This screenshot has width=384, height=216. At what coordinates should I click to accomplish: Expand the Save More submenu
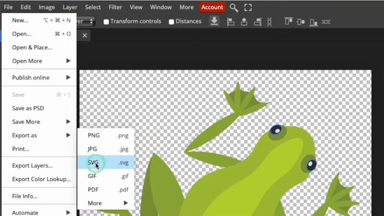point(39,122)
